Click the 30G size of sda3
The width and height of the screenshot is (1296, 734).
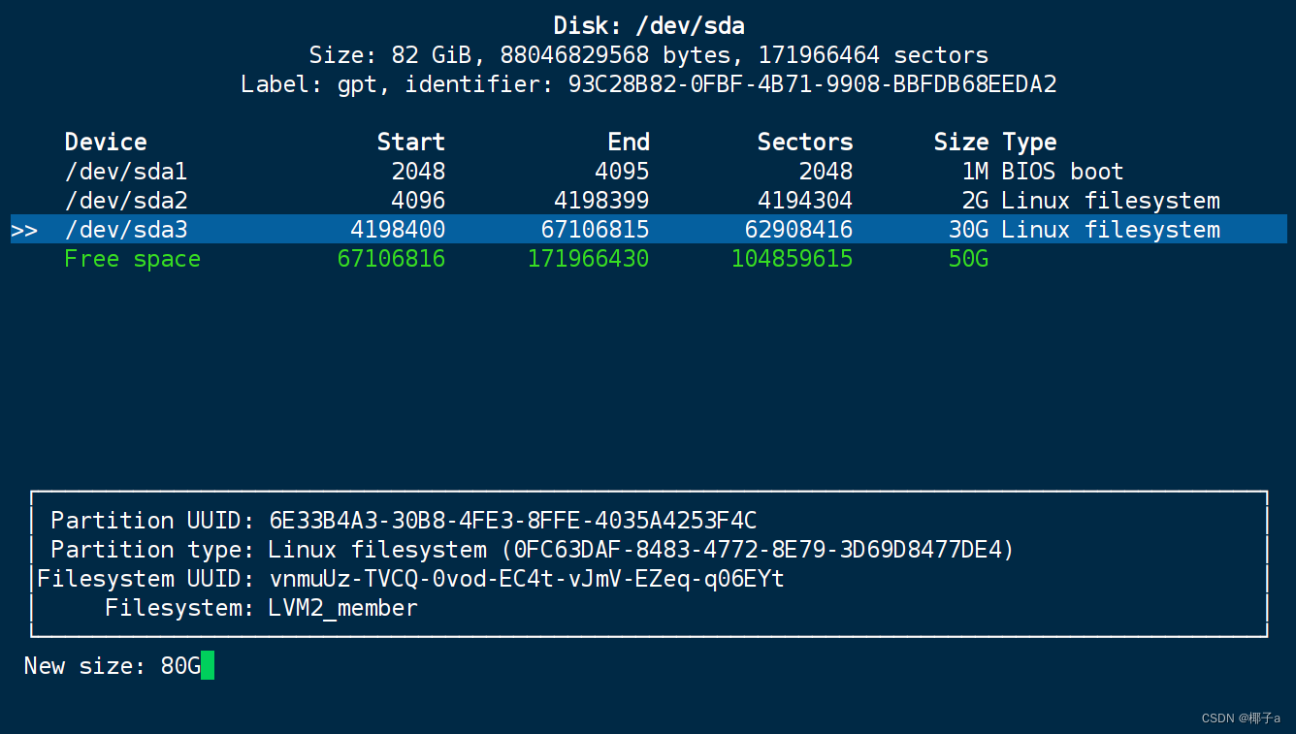968,230
